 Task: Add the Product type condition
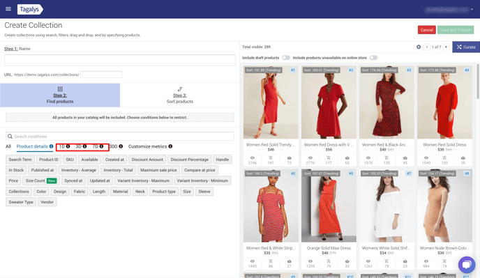coord(164,192)
